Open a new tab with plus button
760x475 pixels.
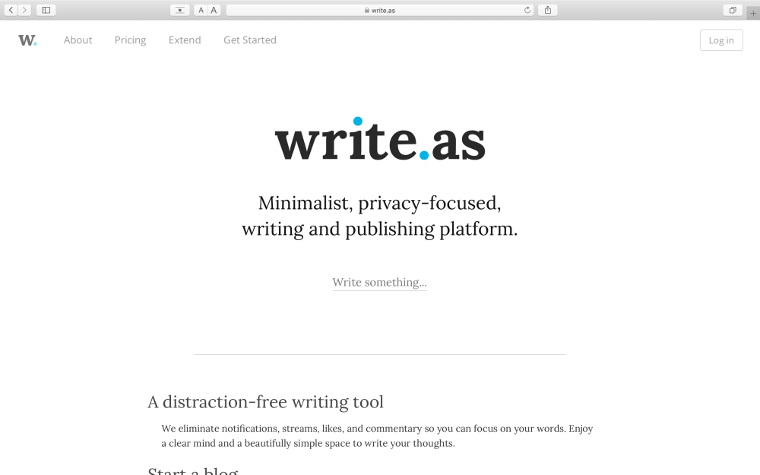[753, 13]
